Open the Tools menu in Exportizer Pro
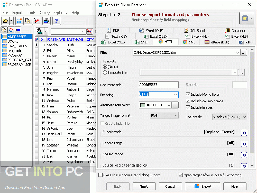 click(x=31, y=13)
